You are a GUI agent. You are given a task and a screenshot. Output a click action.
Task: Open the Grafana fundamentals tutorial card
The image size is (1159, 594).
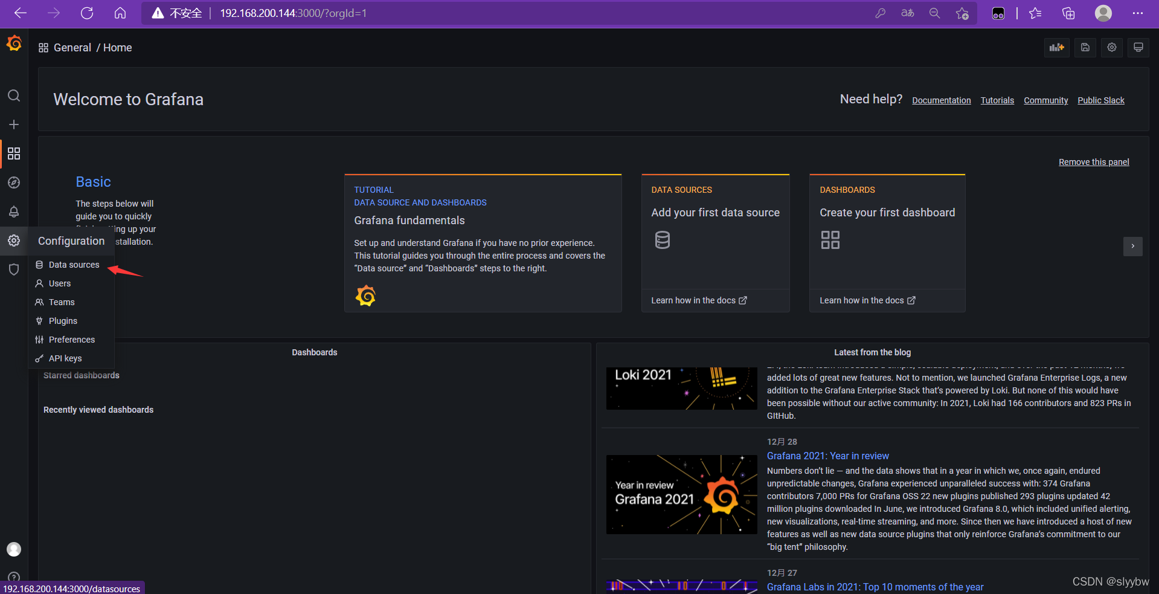[x=483, y=243]
